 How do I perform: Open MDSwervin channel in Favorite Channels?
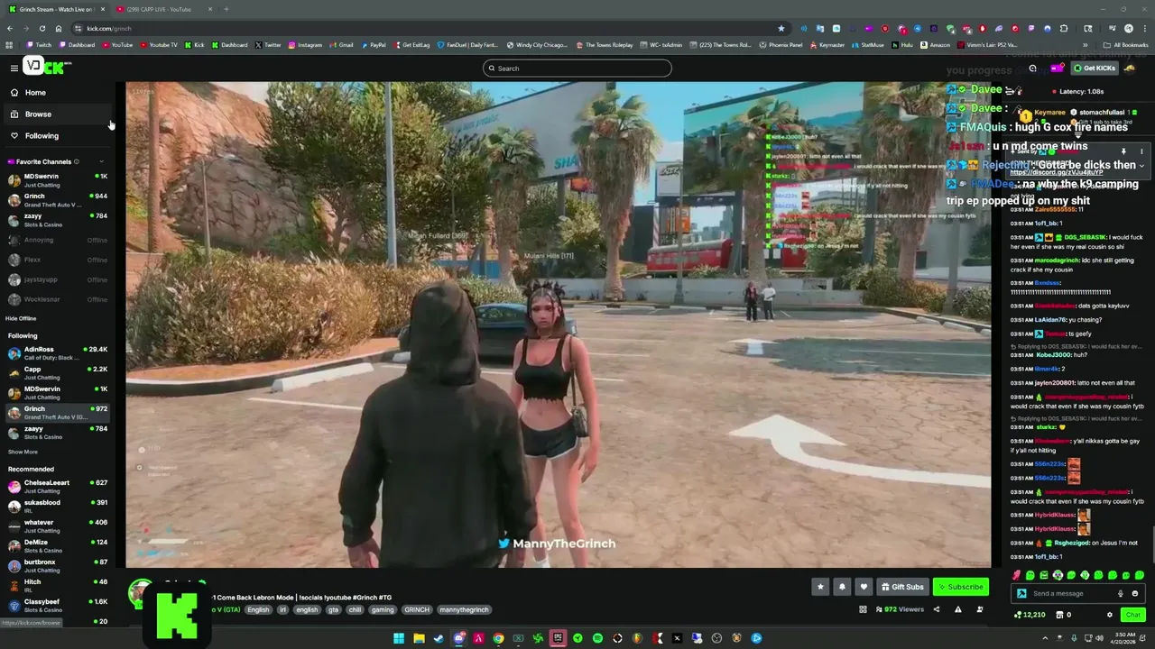(x=57, y=179)
